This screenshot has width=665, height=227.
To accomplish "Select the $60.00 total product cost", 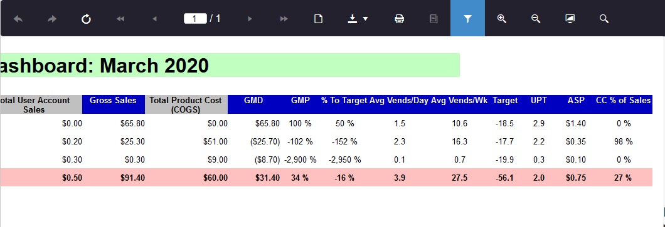I will [215, 178].
